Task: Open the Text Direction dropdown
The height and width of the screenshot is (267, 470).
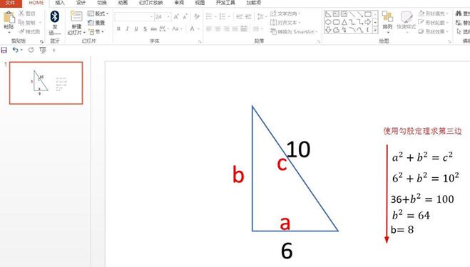Action: [285, 14]
